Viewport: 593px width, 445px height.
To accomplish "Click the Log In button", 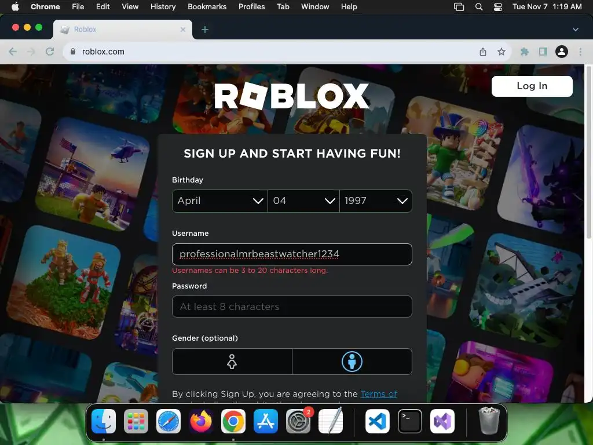I will coord(532,86).
